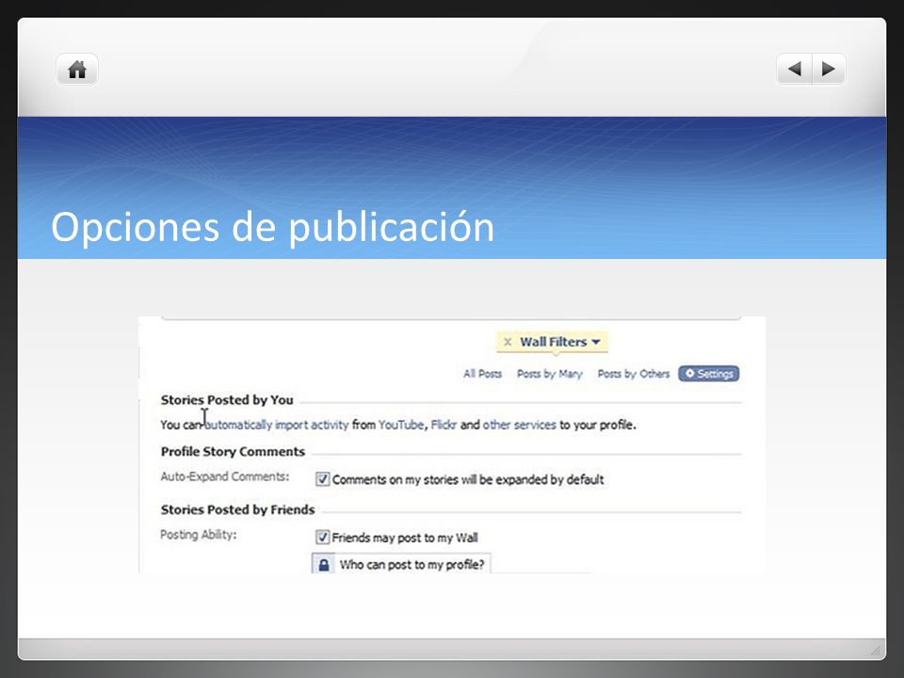Toggle Friends may post to my Wall

click(322, 538)
